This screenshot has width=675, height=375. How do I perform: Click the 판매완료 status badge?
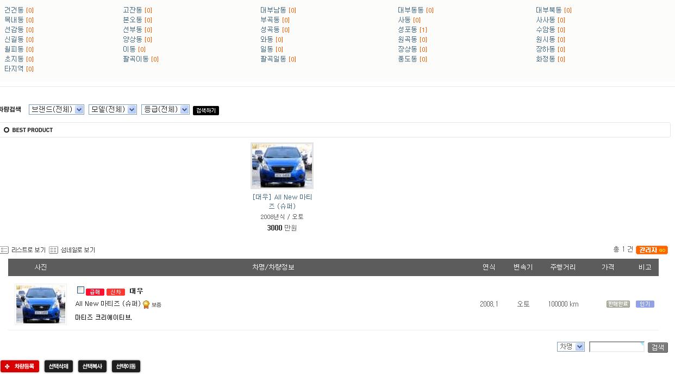click(x=618, y=304)
